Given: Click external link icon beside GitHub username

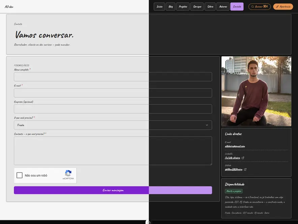Looking at the screenshot, I should (x=245, y=169).
